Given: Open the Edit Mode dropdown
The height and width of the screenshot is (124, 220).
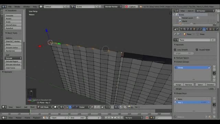Looking at the screenshot, I should pyautogui.click(x=44, y=107).
